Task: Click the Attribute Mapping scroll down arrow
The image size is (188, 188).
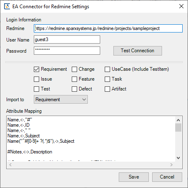Action: (x=178, y=158)
